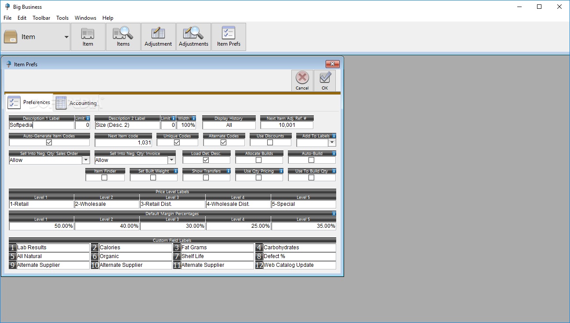
Task: Click the Width field showing 100%
Action: [x=186, y=125]
